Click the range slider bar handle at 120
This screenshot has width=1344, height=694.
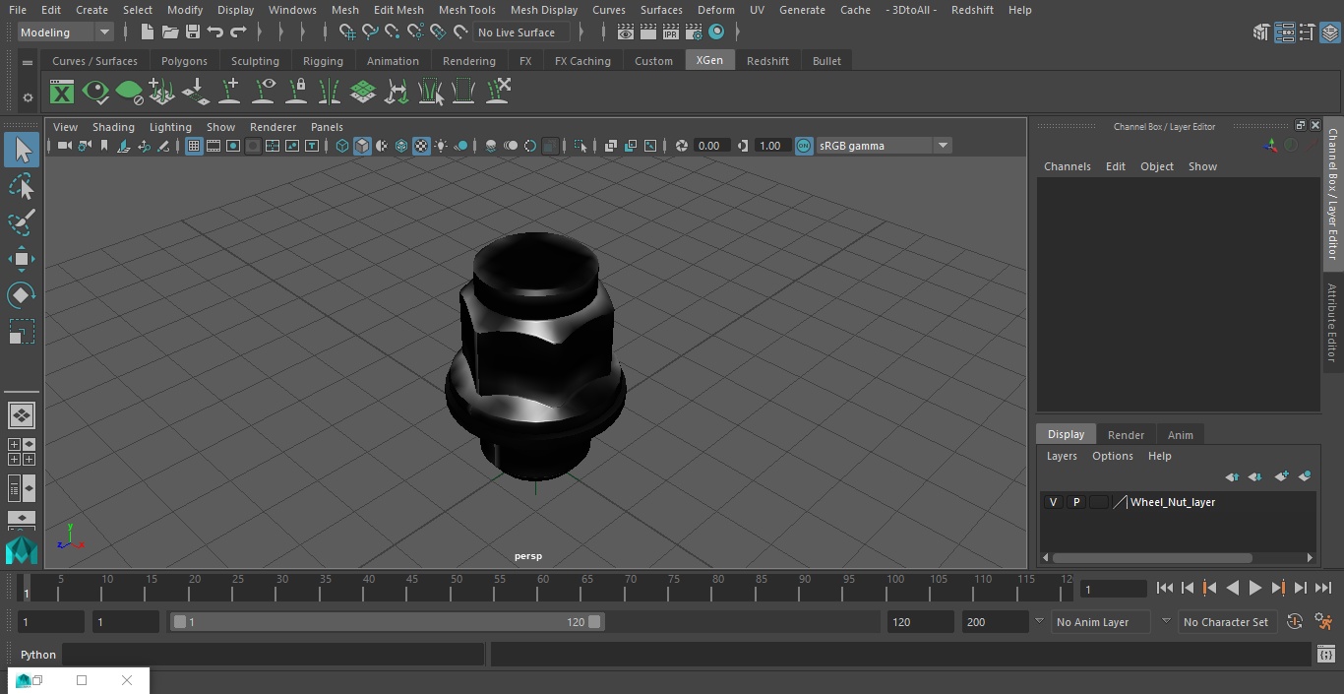pyautogui.click(x=594, y=622)
